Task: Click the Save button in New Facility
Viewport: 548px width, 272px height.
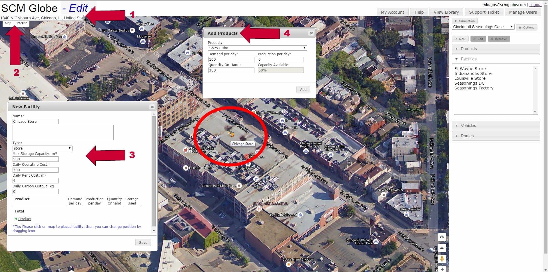Action: click(x=143, y=242)
